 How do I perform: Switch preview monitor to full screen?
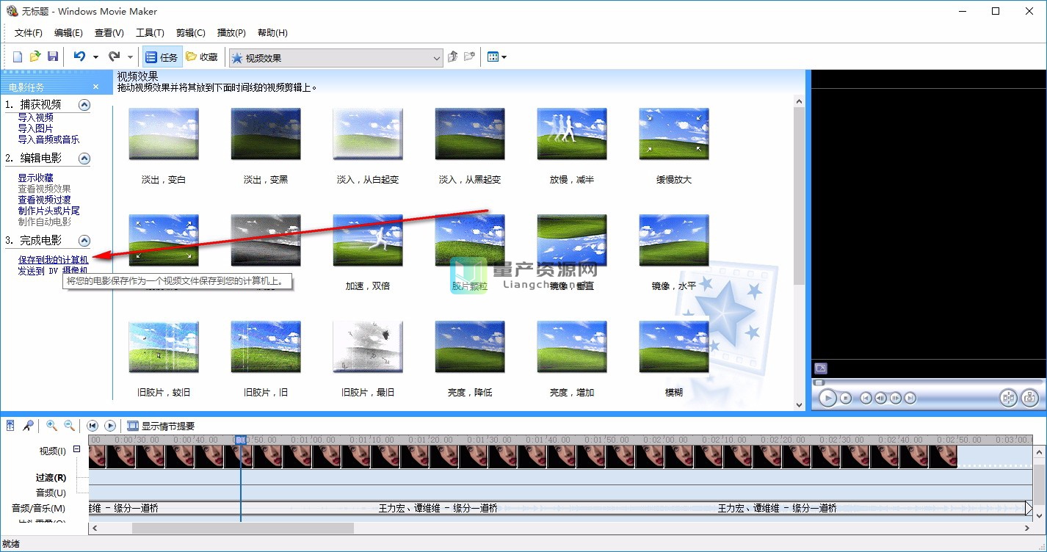821,368
